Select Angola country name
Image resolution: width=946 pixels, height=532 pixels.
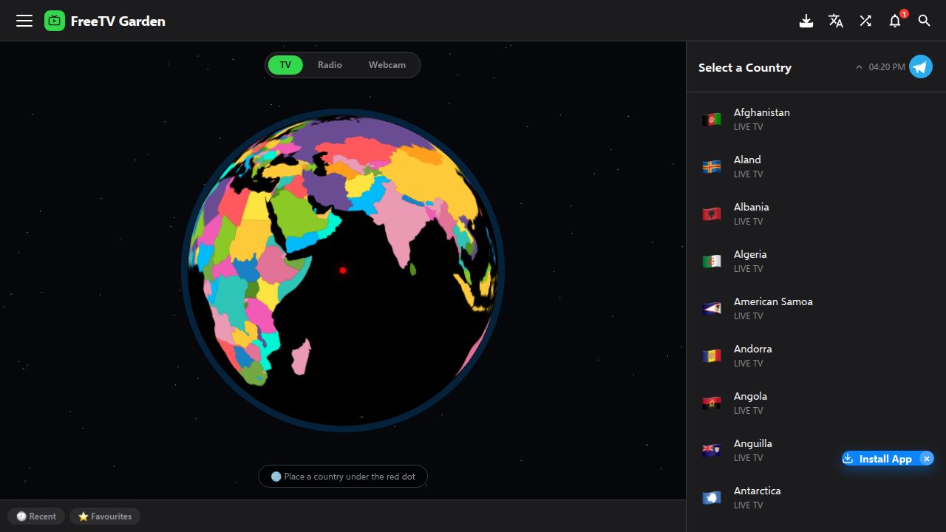(x=750, y=396)
